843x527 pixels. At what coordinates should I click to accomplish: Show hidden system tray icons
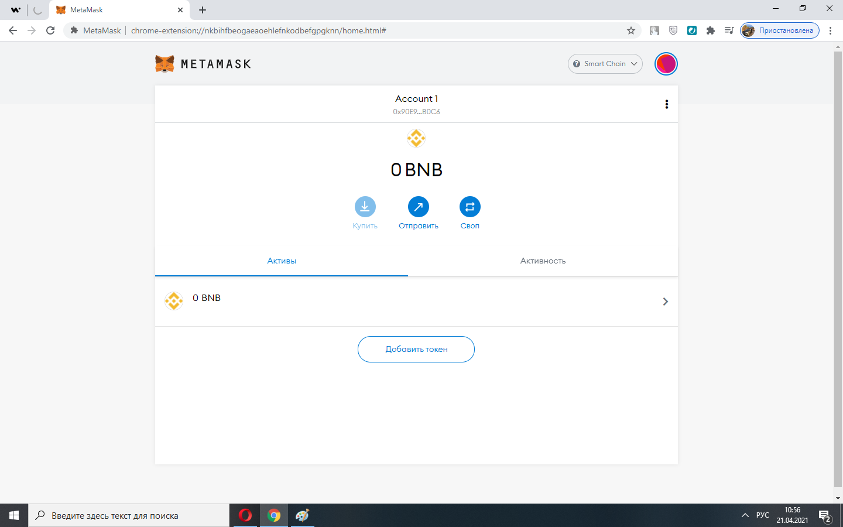coord(745,515)
